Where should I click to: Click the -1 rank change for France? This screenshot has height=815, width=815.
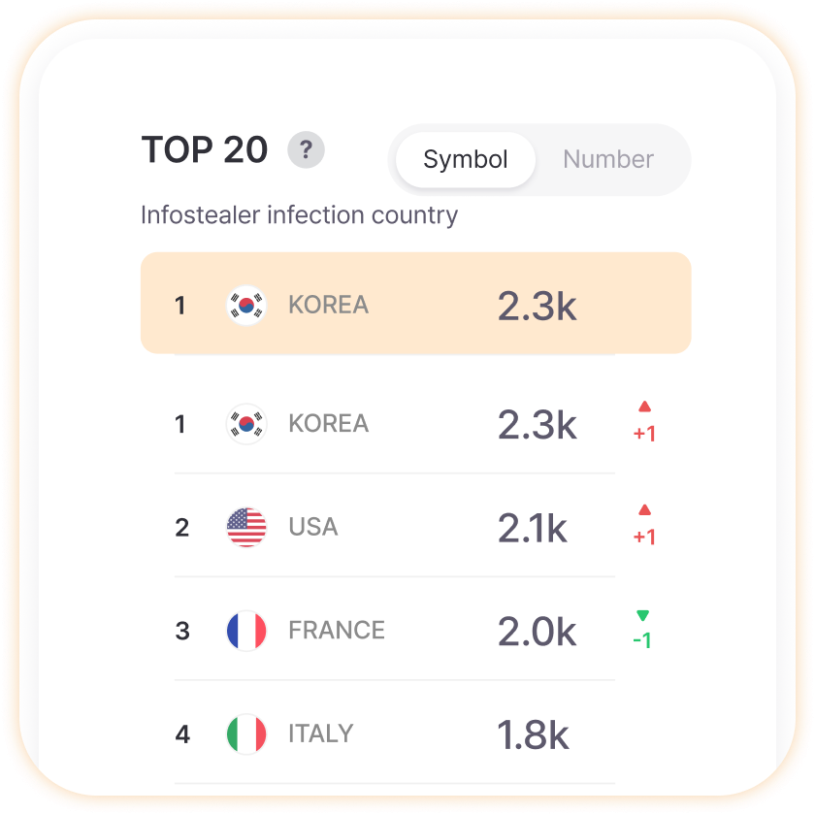point(642,640)
